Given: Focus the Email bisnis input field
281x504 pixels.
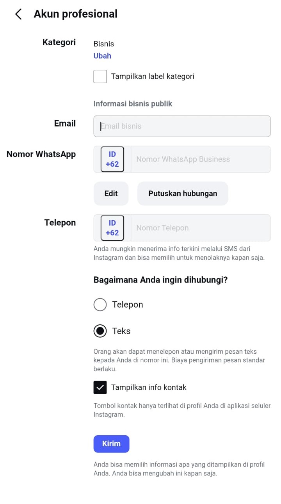Looking at the screenshot, I should tap(182, 126).
